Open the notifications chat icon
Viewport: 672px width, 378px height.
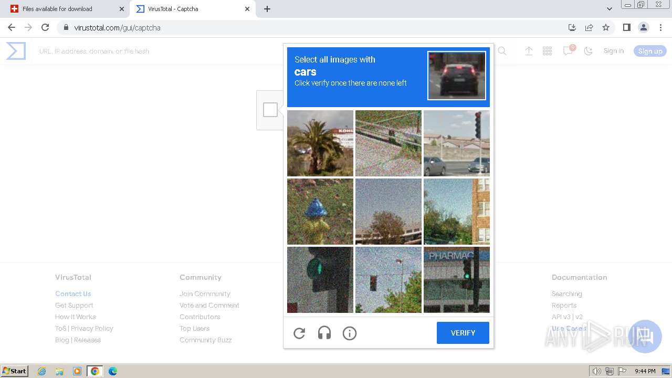pyautogui.click(x=568, y=51)
